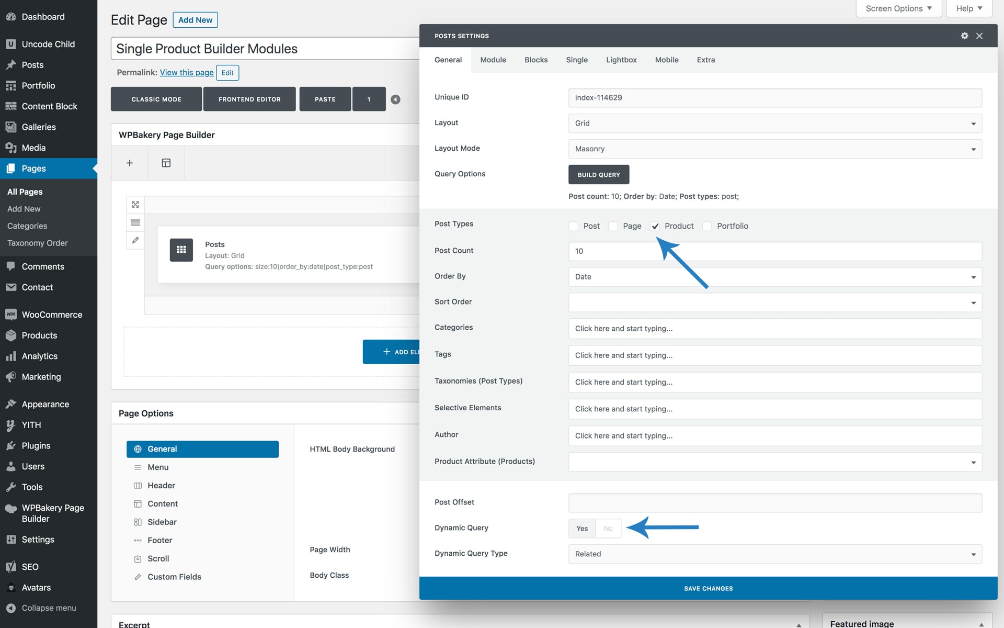The image size is (1004, 628).
Task: Open the Layout Mode Masonry dropdown
Action: click(x=774, y=149)
